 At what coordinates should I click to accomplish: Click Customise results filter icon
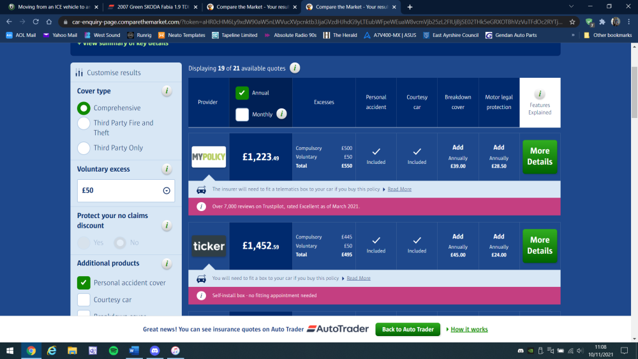pos(79,72)
